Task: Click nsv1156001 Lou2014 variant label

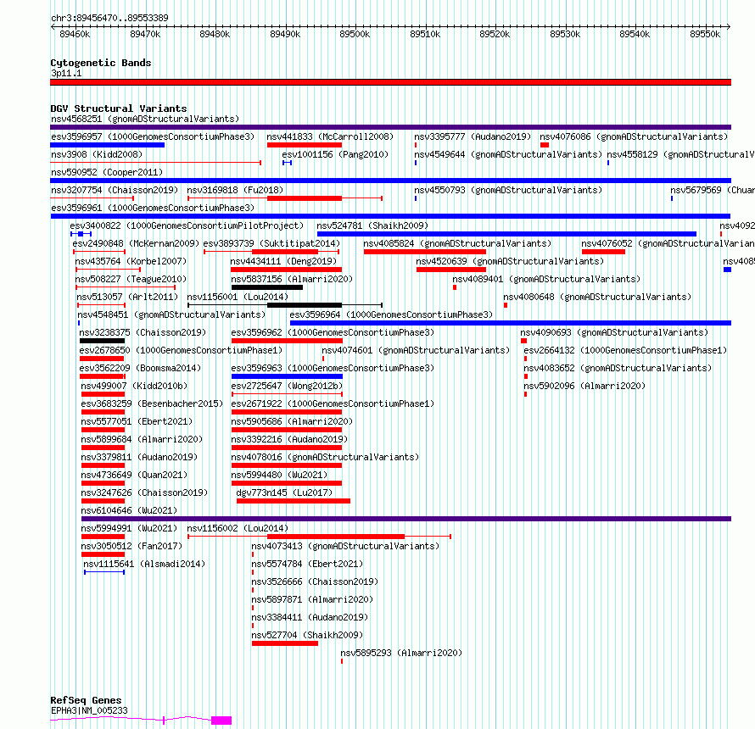Action: click(238, 297)
